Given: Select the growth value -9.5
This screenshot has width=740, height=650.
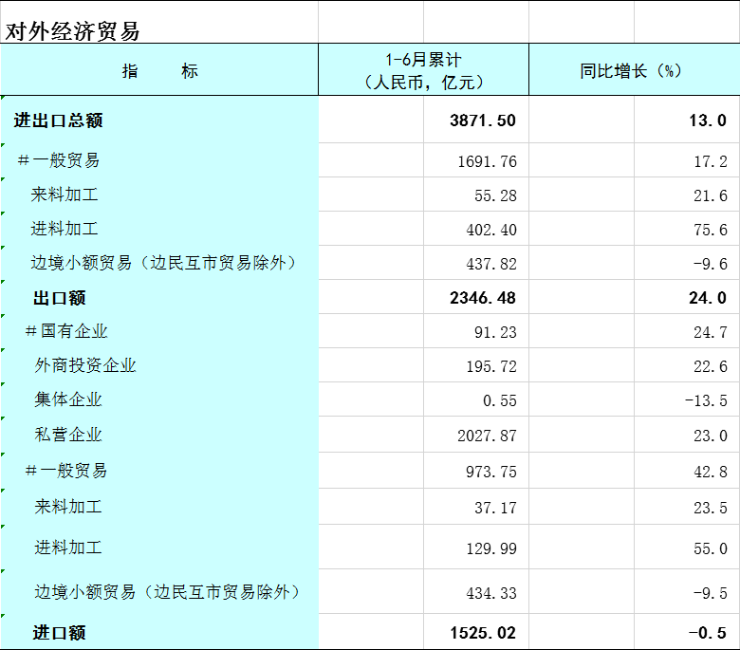Looking at the screenshot, I should 711,593.
